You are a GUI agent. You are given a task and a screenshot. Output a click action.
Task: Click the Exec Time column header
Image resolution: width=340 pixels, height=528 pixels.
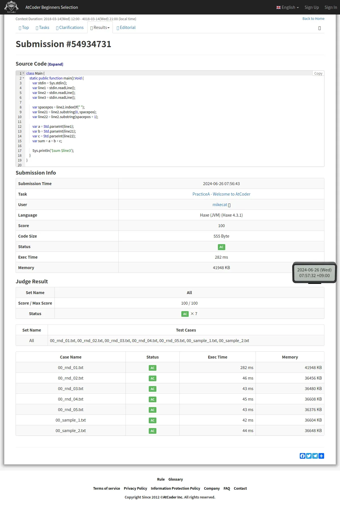(218, 357)
